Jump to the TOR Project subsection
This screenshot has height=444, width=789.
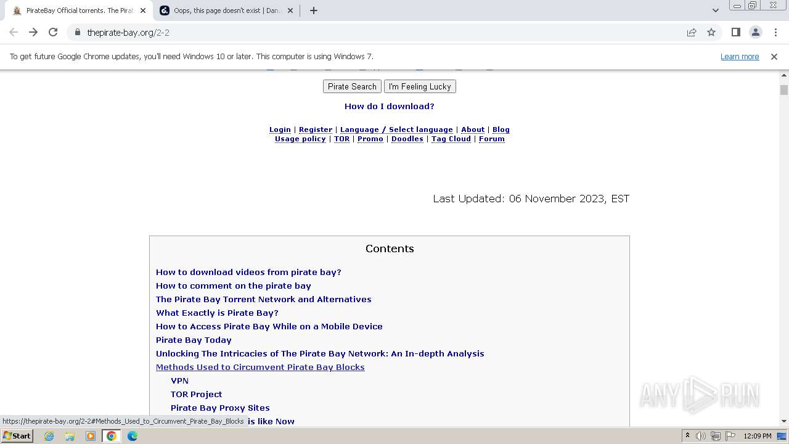pos(196,394)
